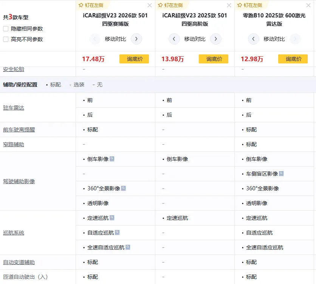This screenshot has height=284, width=316.
Task: Remove 零跑B10 2025款 from comparison
Action: tap(308, 5)
